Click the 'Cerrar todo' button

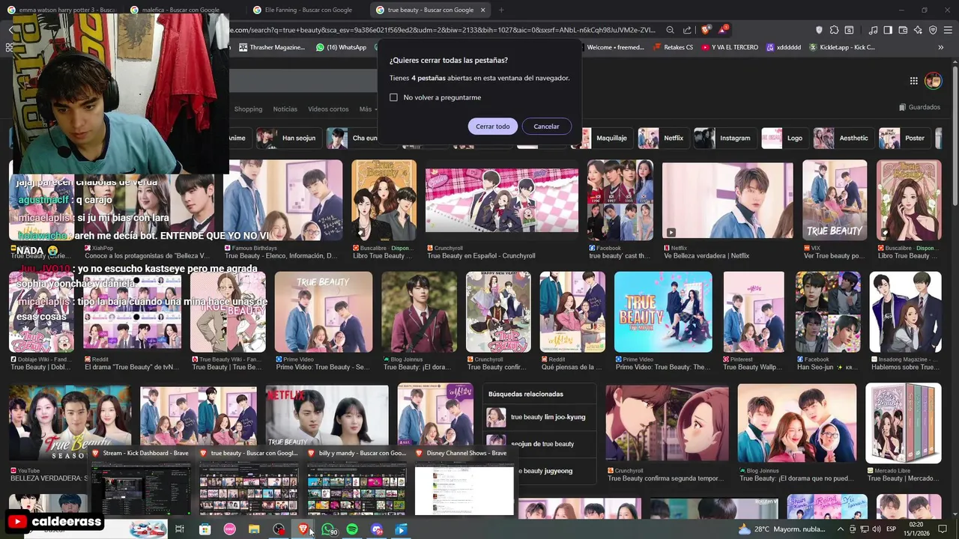click(492, 127)
